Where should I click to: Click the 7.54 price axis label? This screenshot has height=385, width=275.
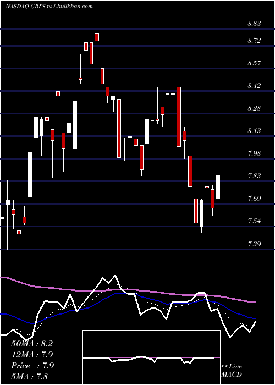point(254,221)
